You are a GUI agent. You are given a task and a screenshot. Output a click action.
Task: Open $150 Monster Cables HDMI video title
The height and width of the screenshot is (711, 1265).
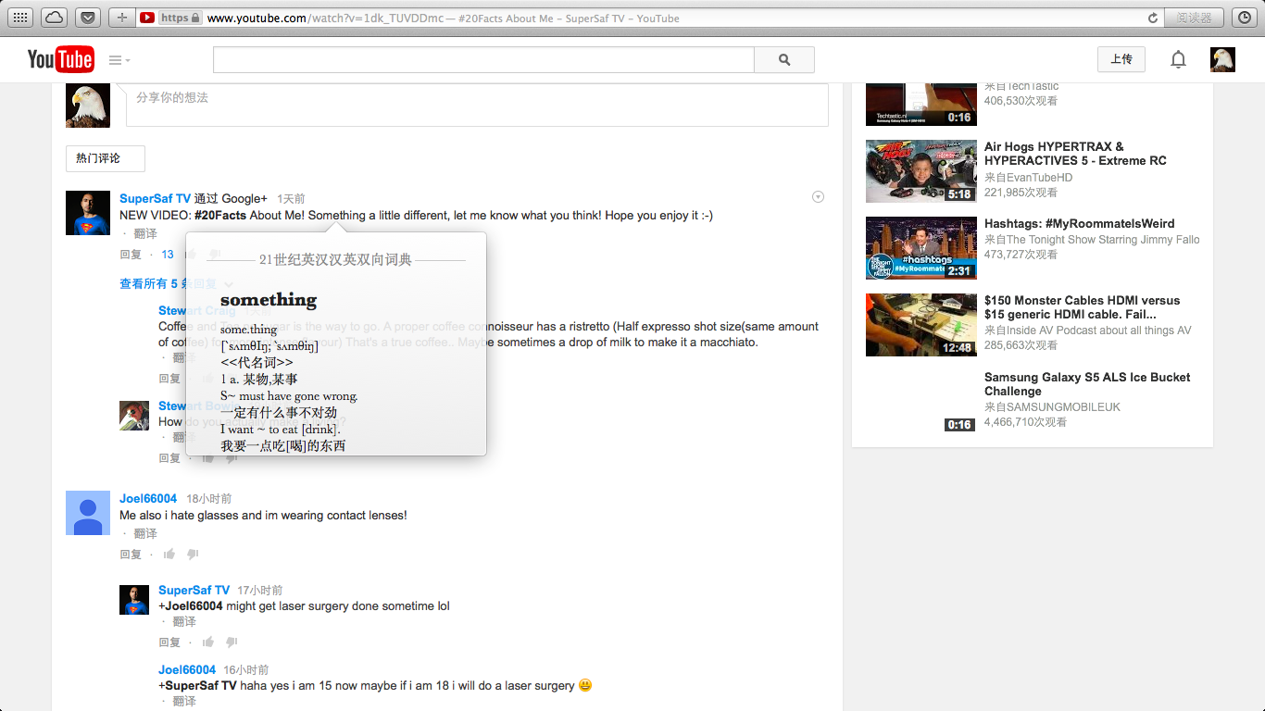pos(1082,307)
